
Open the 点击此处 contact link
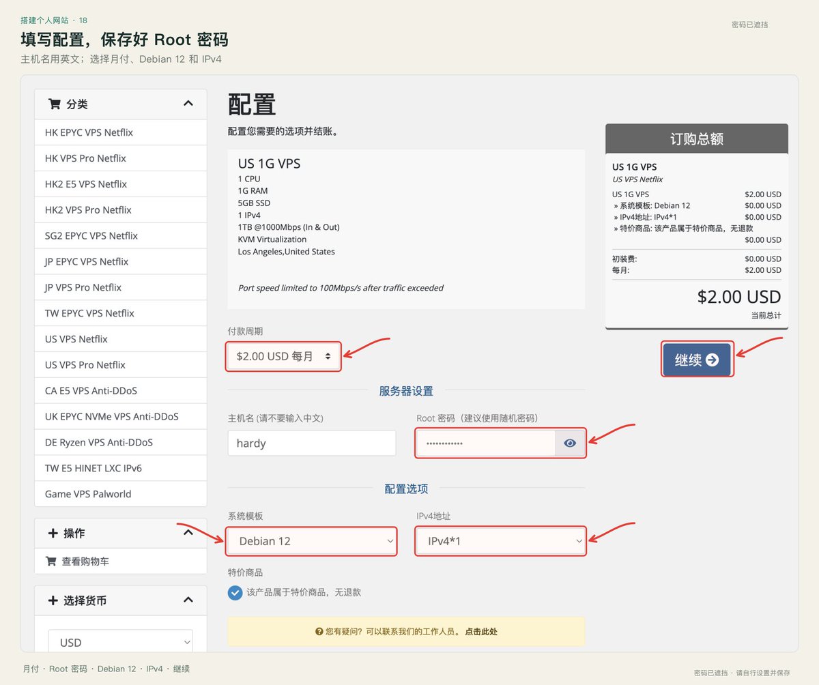(481, 632)
